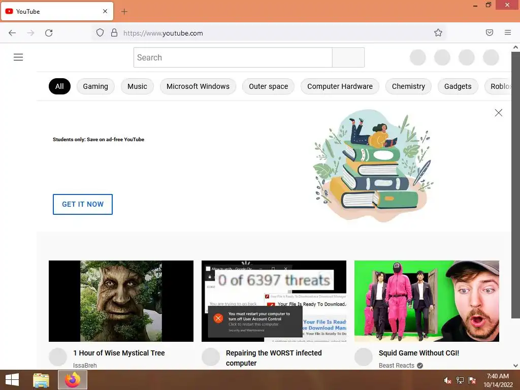Image resolution: width=520 pixels, height=390 pixels.
Task: Open title '1 Hour of Wise Mystical Tree'
Action: pyautogui.click(x=119, y=353)
